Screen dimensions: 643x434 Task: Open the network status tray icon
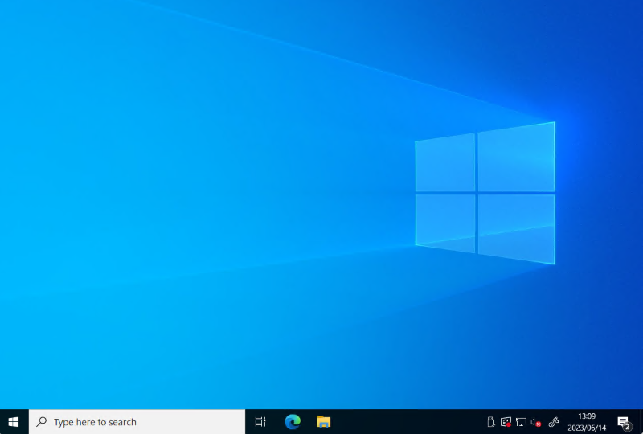(521, 422)
